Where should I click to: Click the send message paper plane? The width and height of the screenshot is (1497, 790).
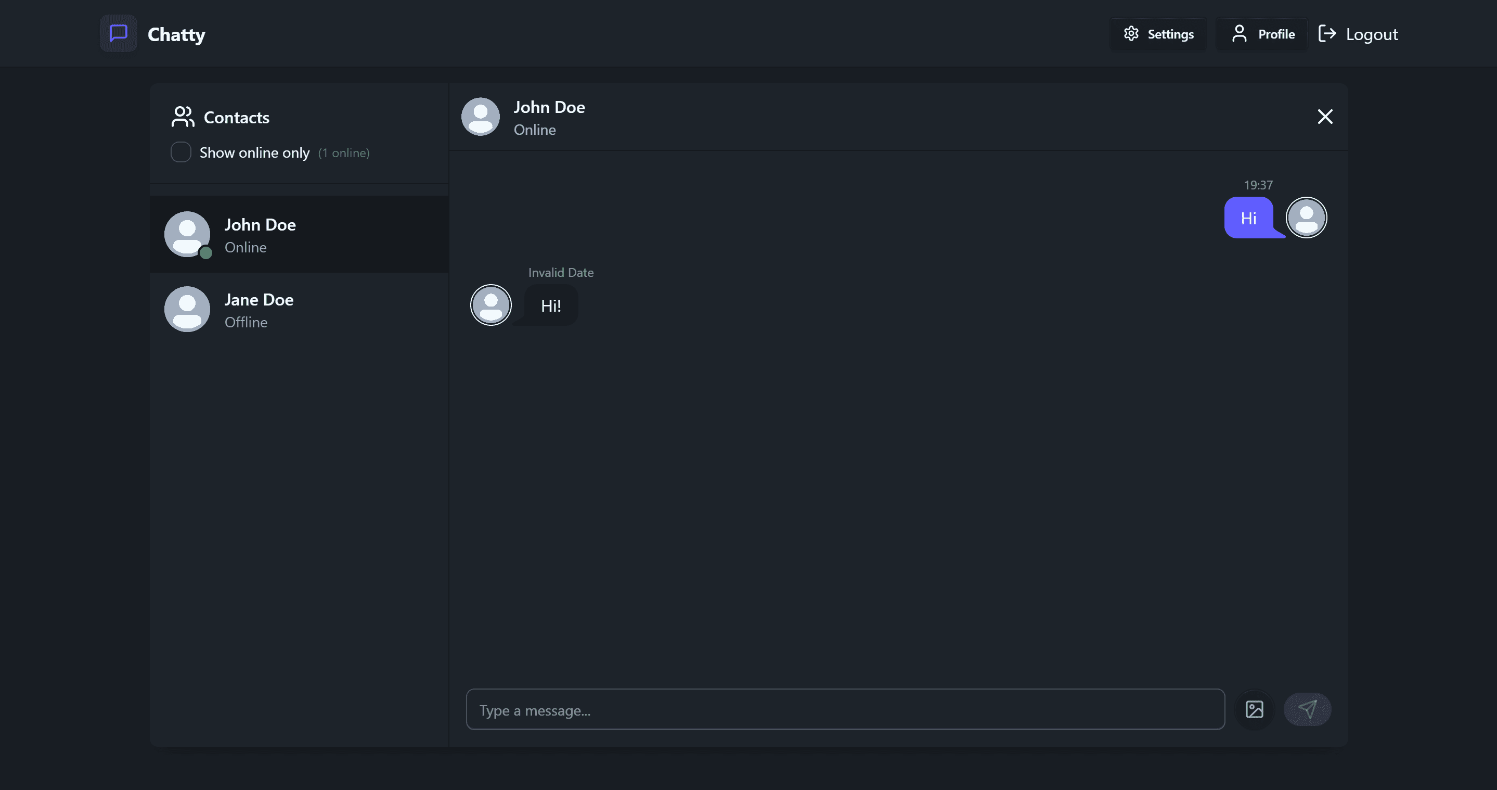[1307, 709]
